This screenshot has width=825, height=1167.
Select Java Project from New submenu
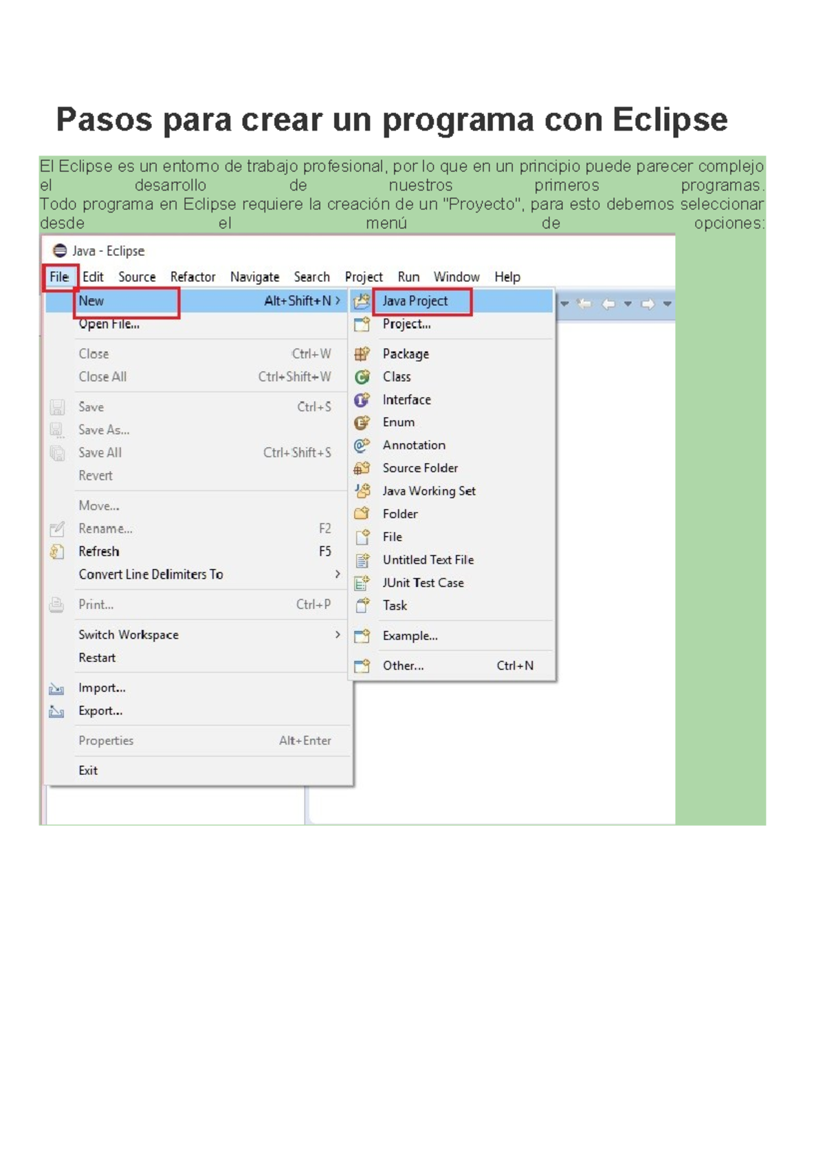[452, 301]
